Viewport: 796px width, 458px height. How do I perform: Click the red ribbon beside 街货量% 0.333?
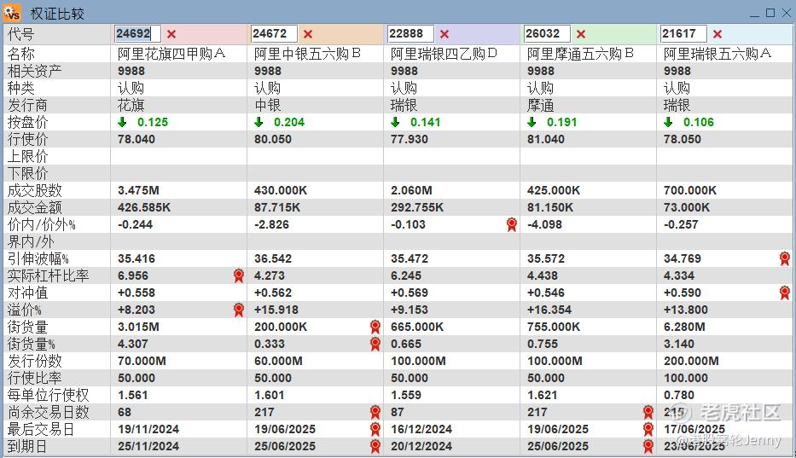375,344
